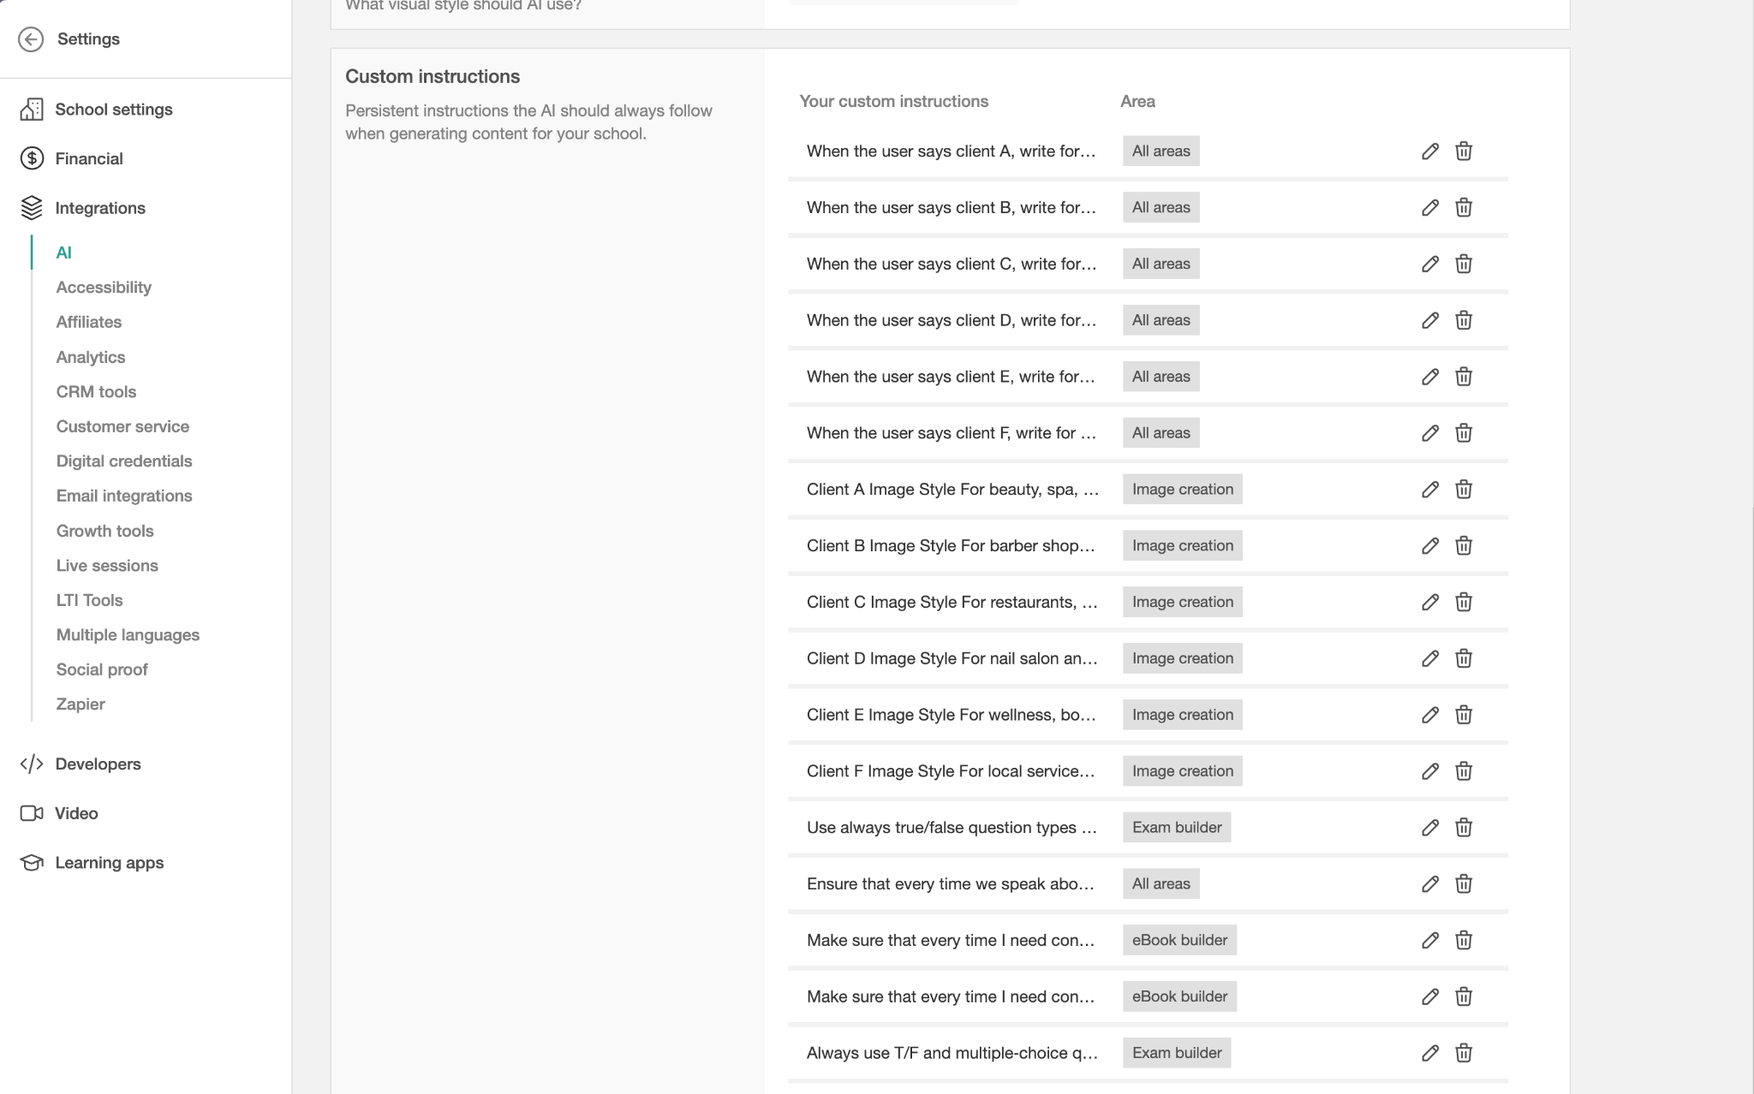
Task: Delete the Client E Image Style instruction
Action: pos(1464,715)
